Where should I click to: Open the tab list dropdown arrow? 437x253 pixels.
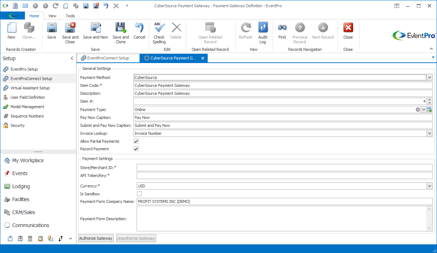pos(433,57)
